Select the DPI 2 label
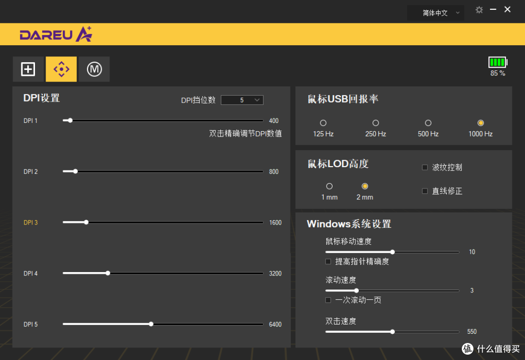525x360 pixels. pyautogui.click(x=31, y=171)
